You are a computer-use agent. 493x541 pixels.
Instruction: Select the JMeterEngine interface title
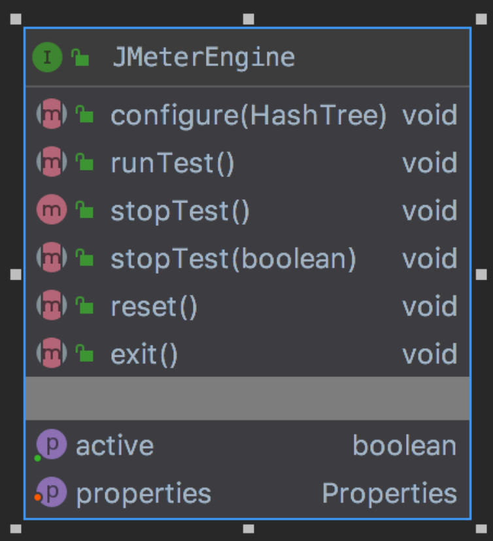tap(203, 57)
